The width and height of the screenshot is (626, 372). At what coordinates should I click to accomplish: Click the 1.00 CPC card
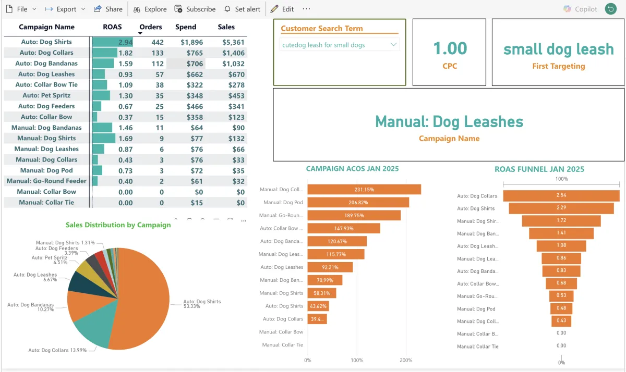(x=449, y=52)
